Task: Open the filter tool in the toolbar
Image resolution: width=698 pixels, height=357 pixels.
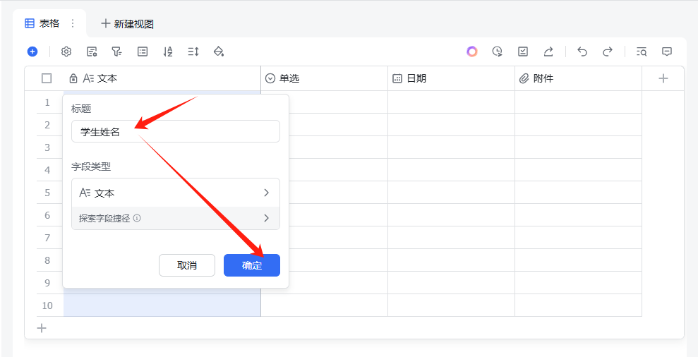Action: [x=116, y=52]
